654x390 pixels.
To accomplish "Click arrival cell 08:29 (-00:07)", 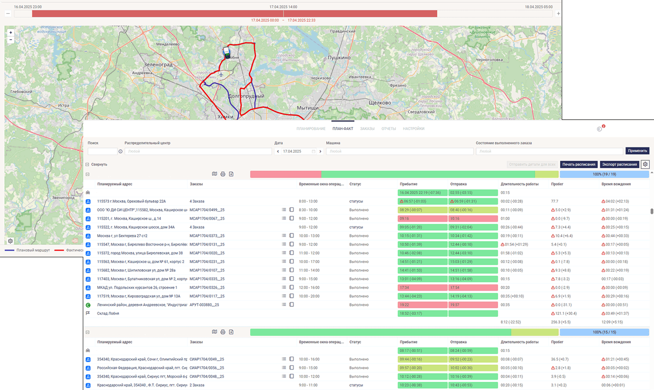I will (x=422, y=210).
